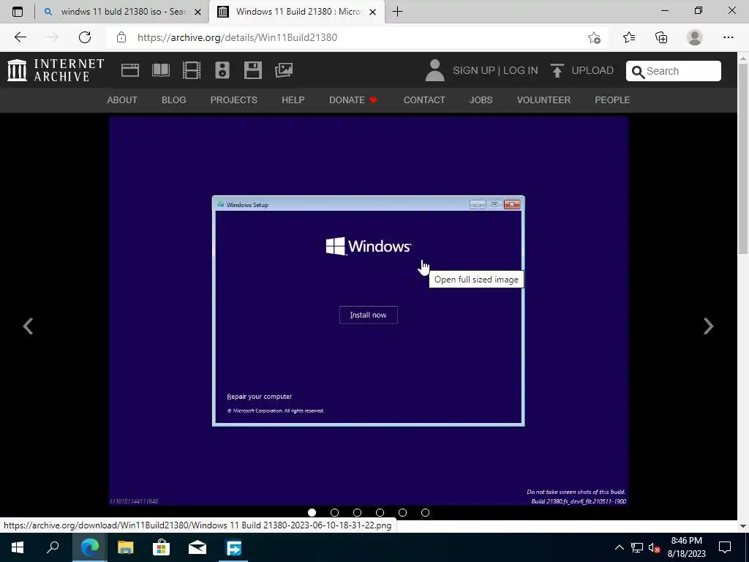
Task: Select the fifth carousel dot
Action: [x=403, y=512]
